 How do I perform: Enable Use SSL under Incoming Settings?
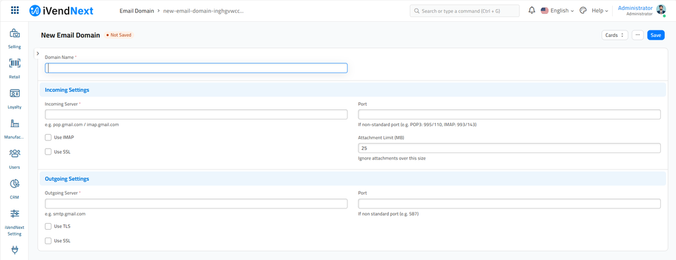click(48, 152)
